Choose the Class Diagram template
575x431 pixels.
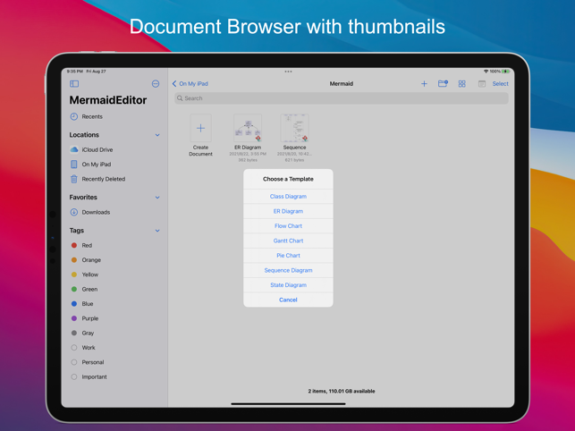288,196
